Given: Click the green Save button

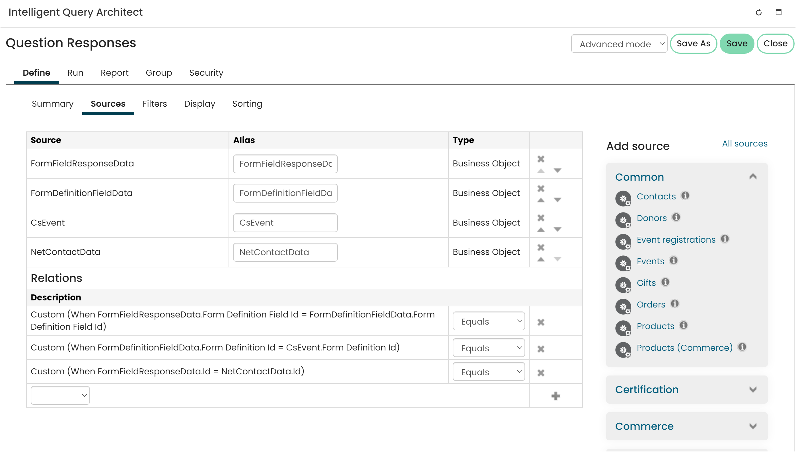Looking at the screenshot, I should click(737, 44).
